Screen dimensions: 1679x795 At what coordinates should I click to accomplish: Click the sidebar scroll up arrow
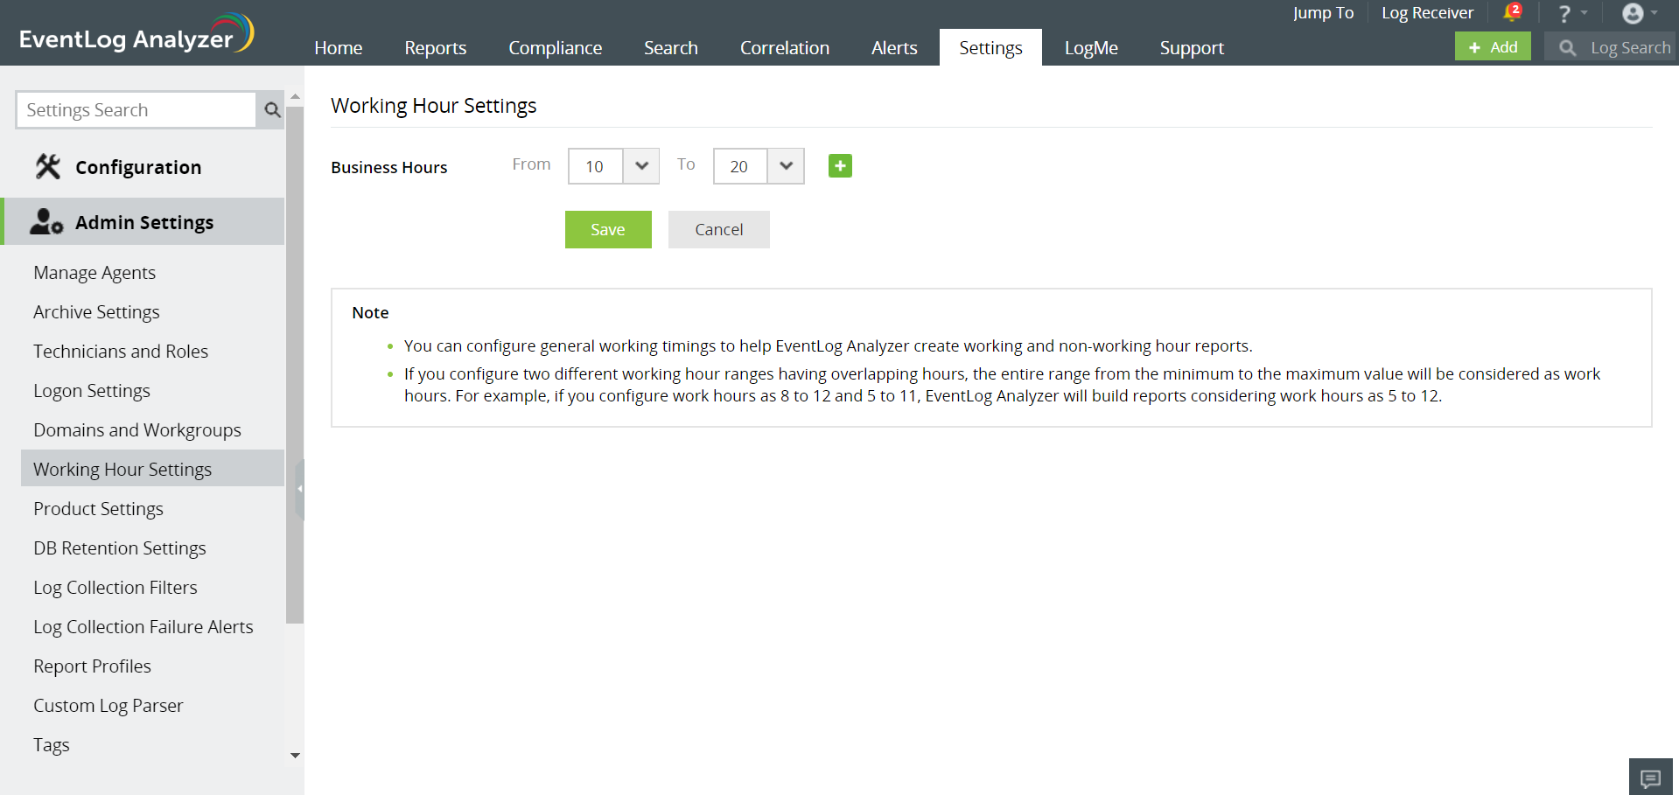click(x=295, y=96)
